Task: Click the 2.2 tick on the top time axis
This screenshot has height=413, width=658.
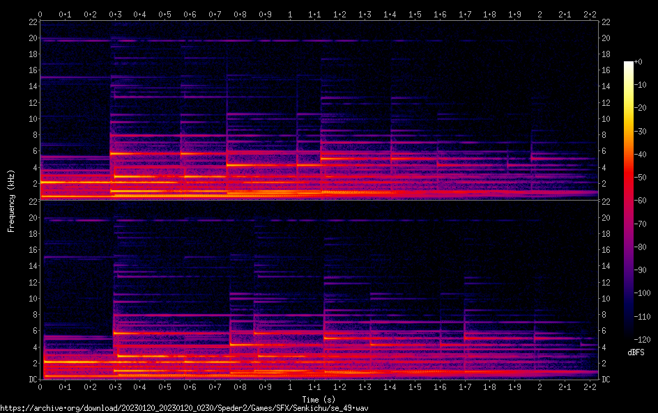Action: pos(589,14)
